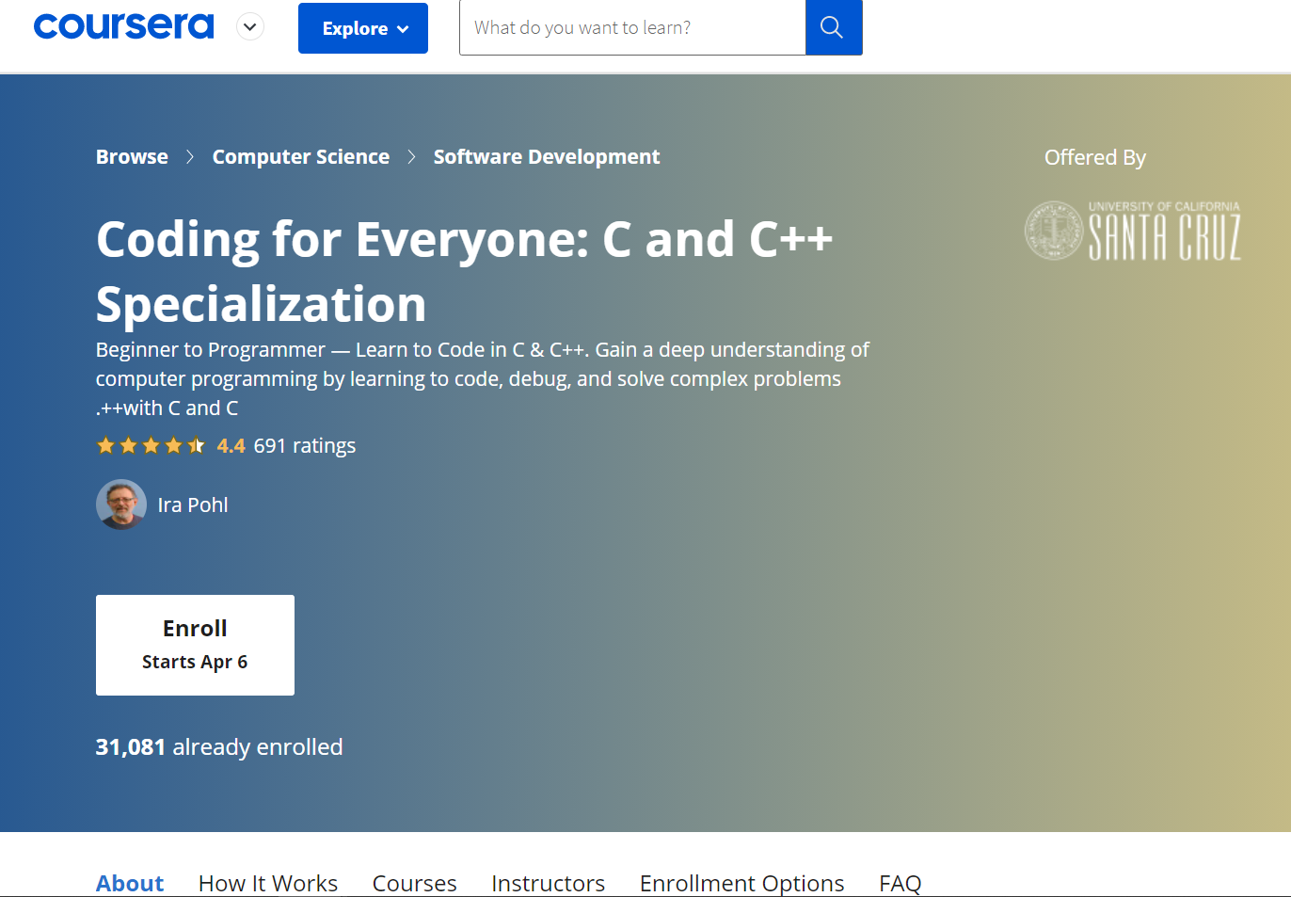The height and width of the screenshot is (897, 1291).
Task: Click the 'Coding for Everyone: C and C++' title
Action: point(465,271)
